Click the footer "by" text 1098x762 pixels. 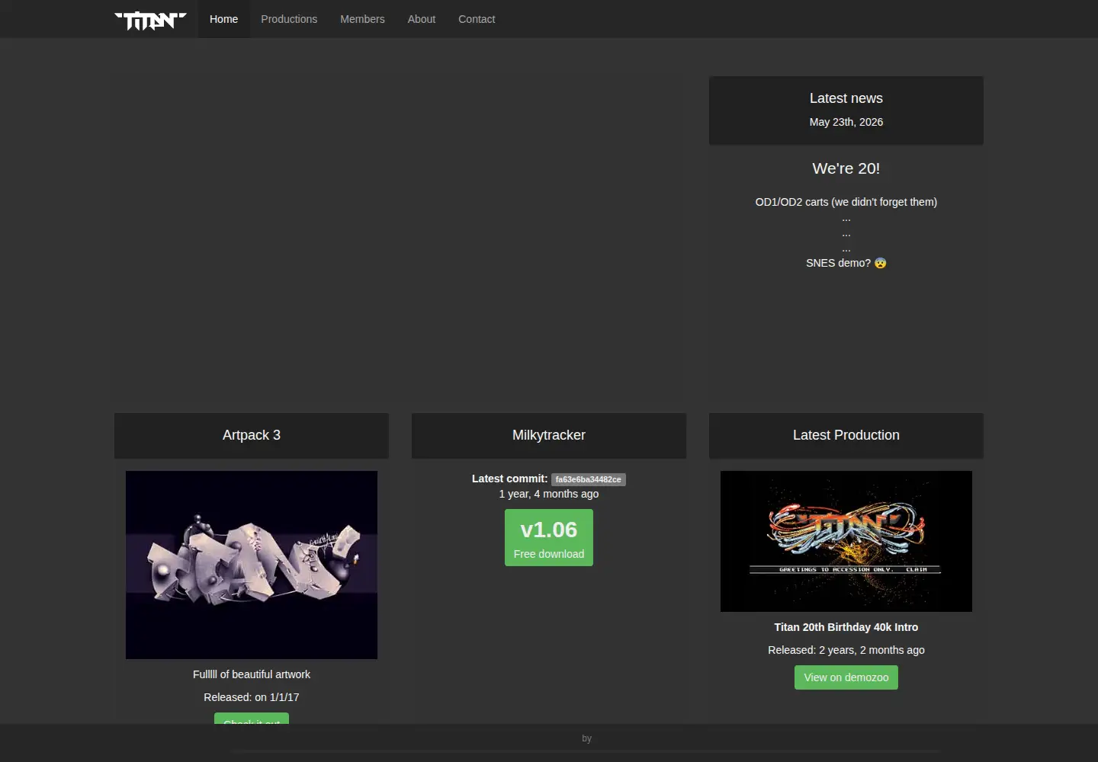click(x=586, y=738)
